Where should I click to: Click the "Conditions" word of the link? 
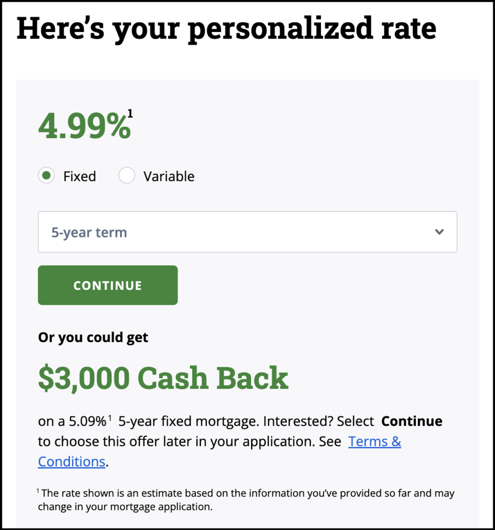(x=71, y=461)
